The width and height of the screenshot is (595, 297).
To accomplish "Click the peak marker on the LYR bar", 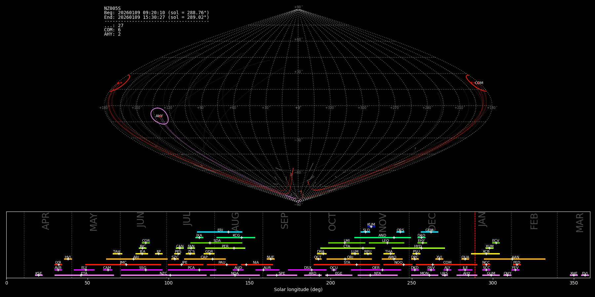I will coord(59,265).
